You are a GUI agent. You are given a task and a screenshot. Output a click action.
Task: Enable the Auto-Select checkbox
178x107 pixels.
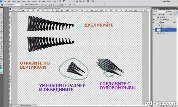[7, 5]
